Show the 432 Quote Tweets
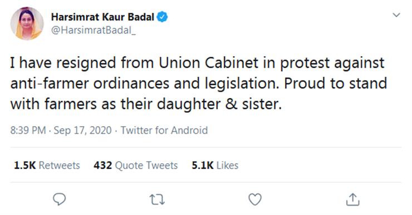The image size is (412, 215). point(136,166)
